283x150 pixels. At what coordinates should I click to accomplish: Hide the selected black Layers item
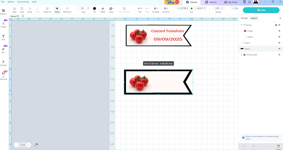(x=279, y=49)
